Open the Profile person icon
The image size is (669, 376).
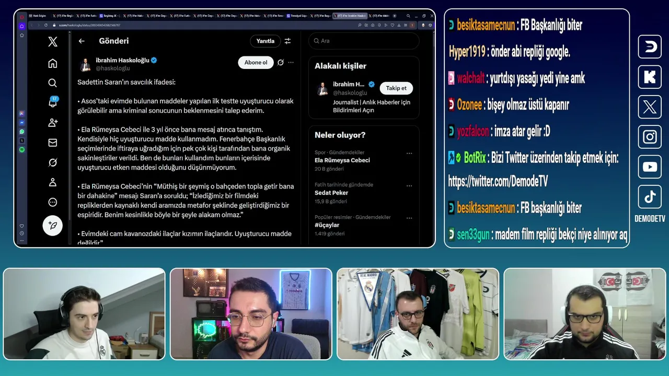click(x=53, y=182)
